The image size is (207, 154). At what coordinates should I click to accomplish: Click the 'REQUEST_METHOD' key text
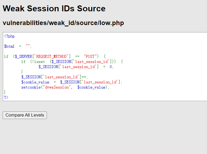point(51,57)
